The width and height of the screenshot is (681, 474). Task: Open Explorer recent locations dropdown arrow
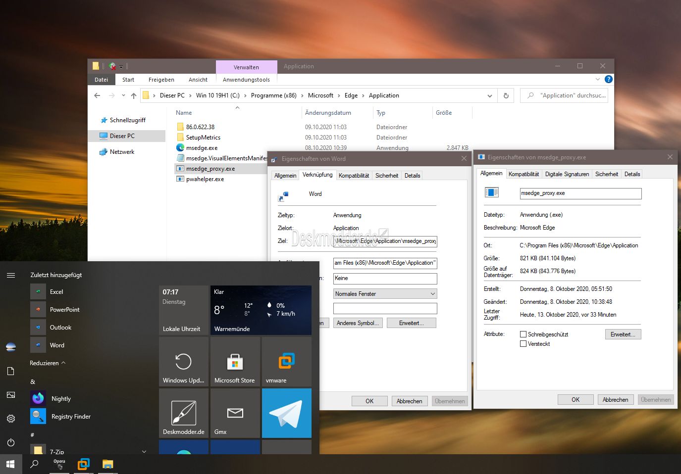coord(123,95)
